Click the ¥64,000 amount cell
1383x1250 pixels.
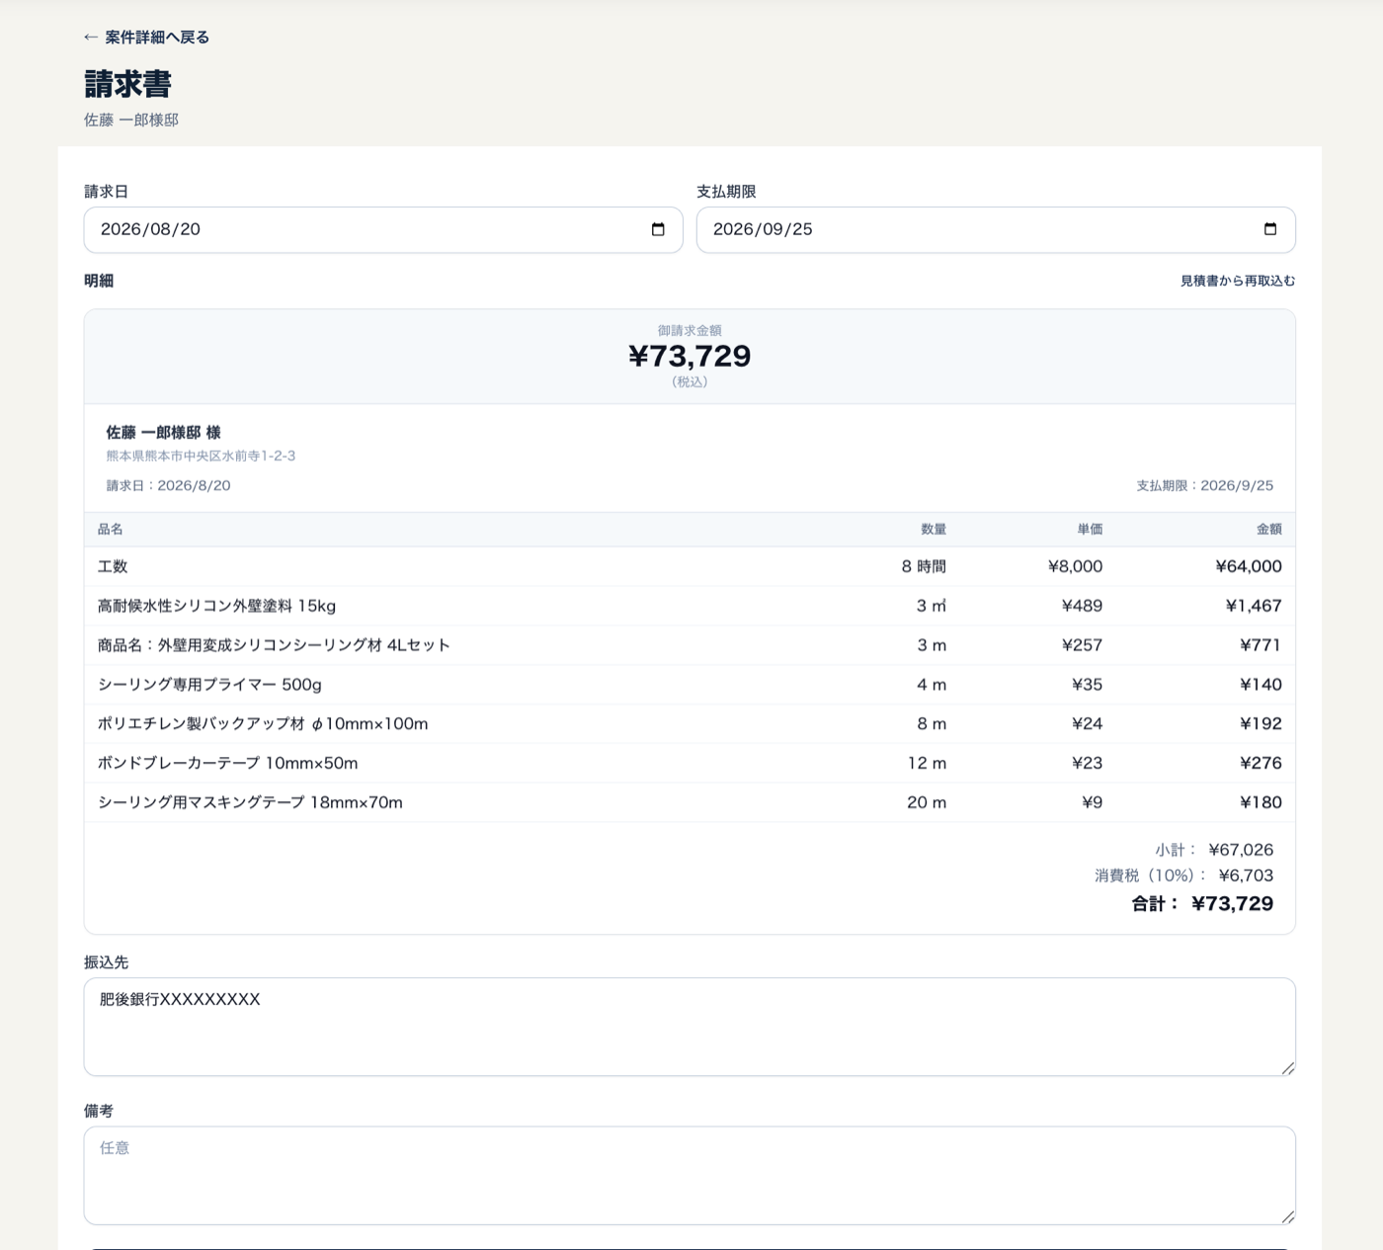point(1249,566)
